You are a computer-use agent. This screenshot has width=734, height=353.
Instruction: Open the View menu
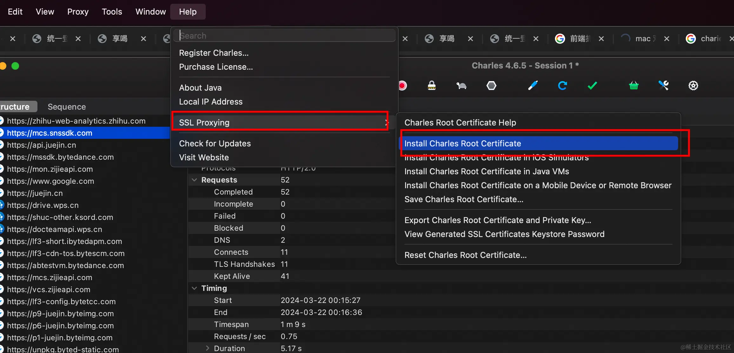click(45, 12)
